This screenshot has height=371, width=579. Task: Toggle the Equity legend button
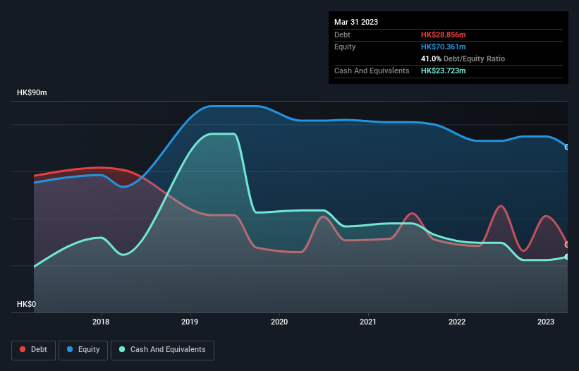tap(83, 350)
